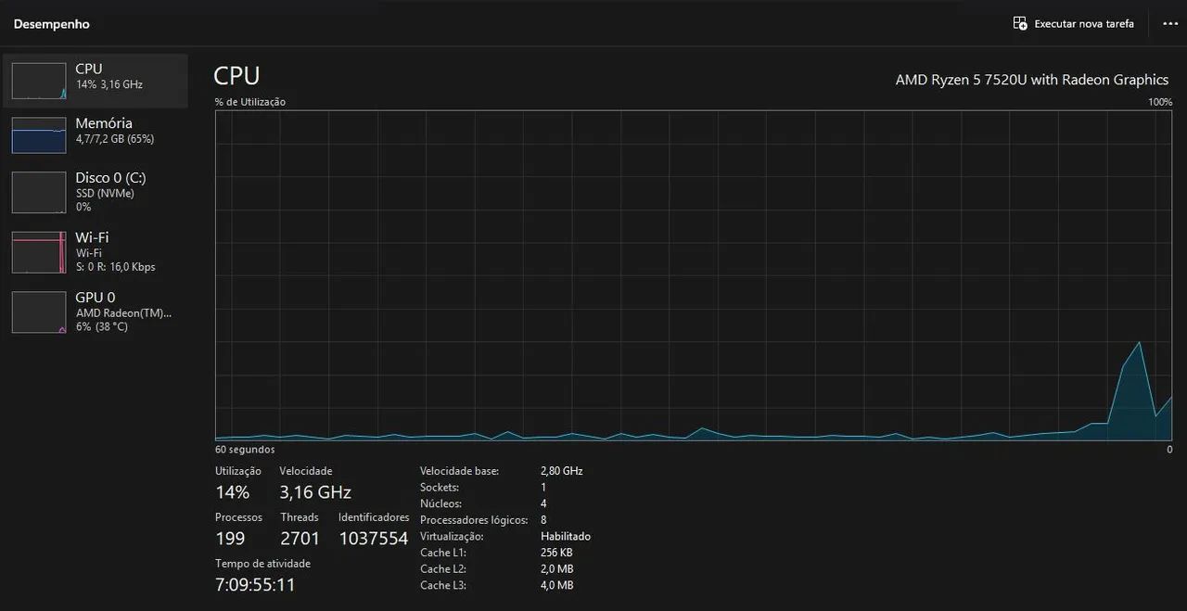Click the Desempenho page heading
1187x611 pixels.
click(x=52, y=24)
